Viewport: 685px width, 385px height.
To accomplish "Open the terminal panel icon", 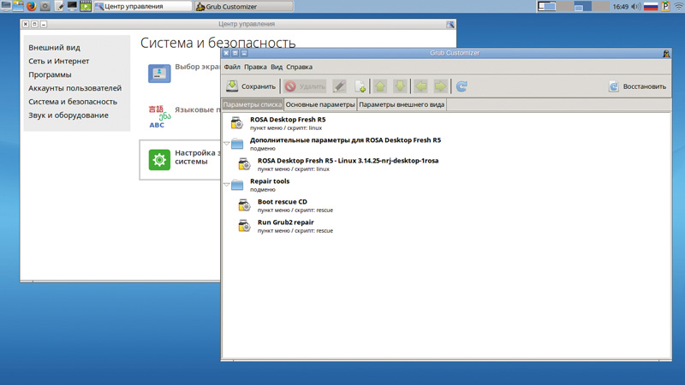I will point(72,6).
